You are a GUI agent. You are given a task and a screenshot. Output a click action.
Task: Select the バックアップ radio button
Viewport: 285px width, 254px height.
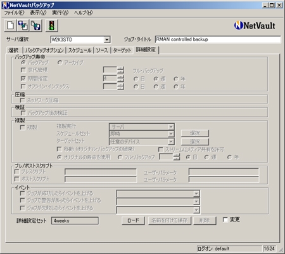pyautogui.click(x=23, y=63)
